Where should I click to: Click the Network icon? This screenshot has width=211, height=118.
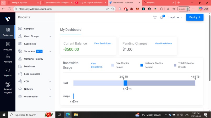click(x=20, y=89)
